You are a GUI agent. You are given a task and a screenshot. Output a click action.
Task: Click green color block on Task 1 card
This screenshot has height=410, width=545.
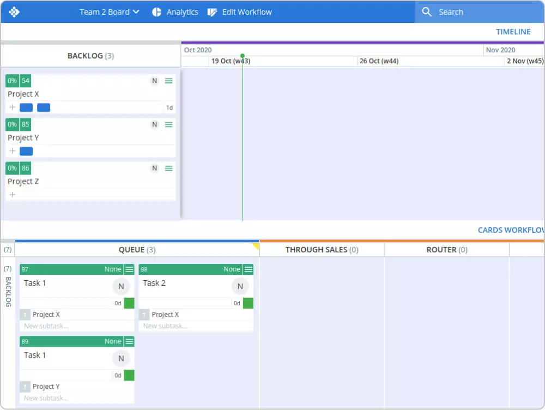coord(129,304)
